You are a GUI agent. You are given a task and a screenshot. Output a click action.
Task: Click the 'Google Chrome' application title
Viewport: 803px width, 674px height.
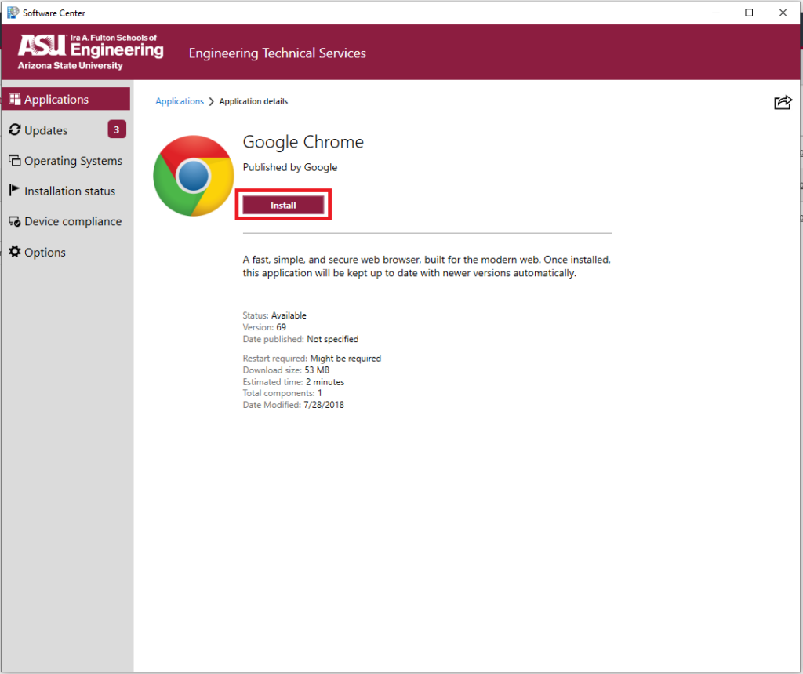click(303, 142)
